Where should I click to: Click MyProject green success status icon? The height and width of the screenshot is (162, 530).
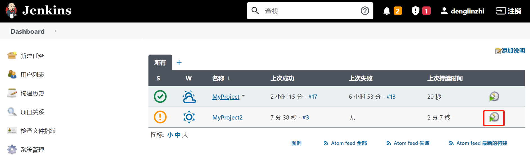click(x=160, y=96)
